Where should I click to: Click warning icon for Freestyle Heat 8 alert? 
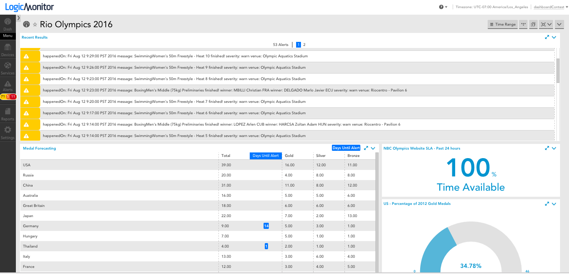coord(26,79)
